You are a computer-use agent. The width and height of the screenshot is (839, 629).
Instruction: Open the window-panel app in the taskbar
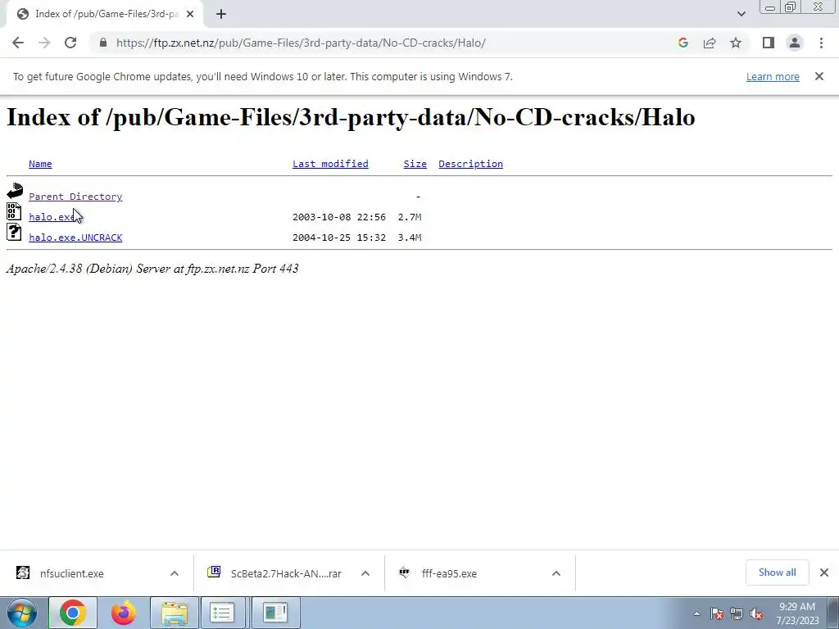click(275, 613)
